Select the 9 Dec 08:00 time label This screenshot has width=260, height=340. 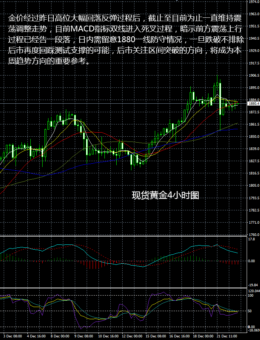click(84, 336)
